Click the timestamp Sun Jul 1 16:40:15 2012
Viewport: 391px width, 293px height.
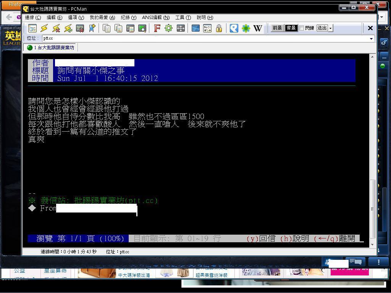pyautogui.click(x=108, y=78)
